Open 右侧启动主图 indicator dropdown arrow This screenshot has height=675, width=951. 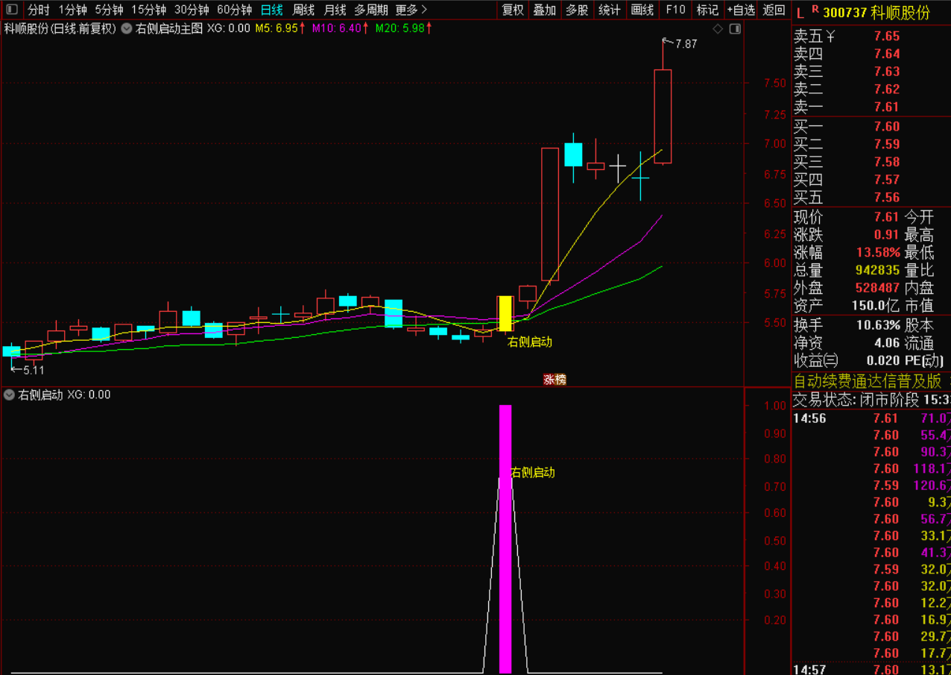[x=127, y=29]
